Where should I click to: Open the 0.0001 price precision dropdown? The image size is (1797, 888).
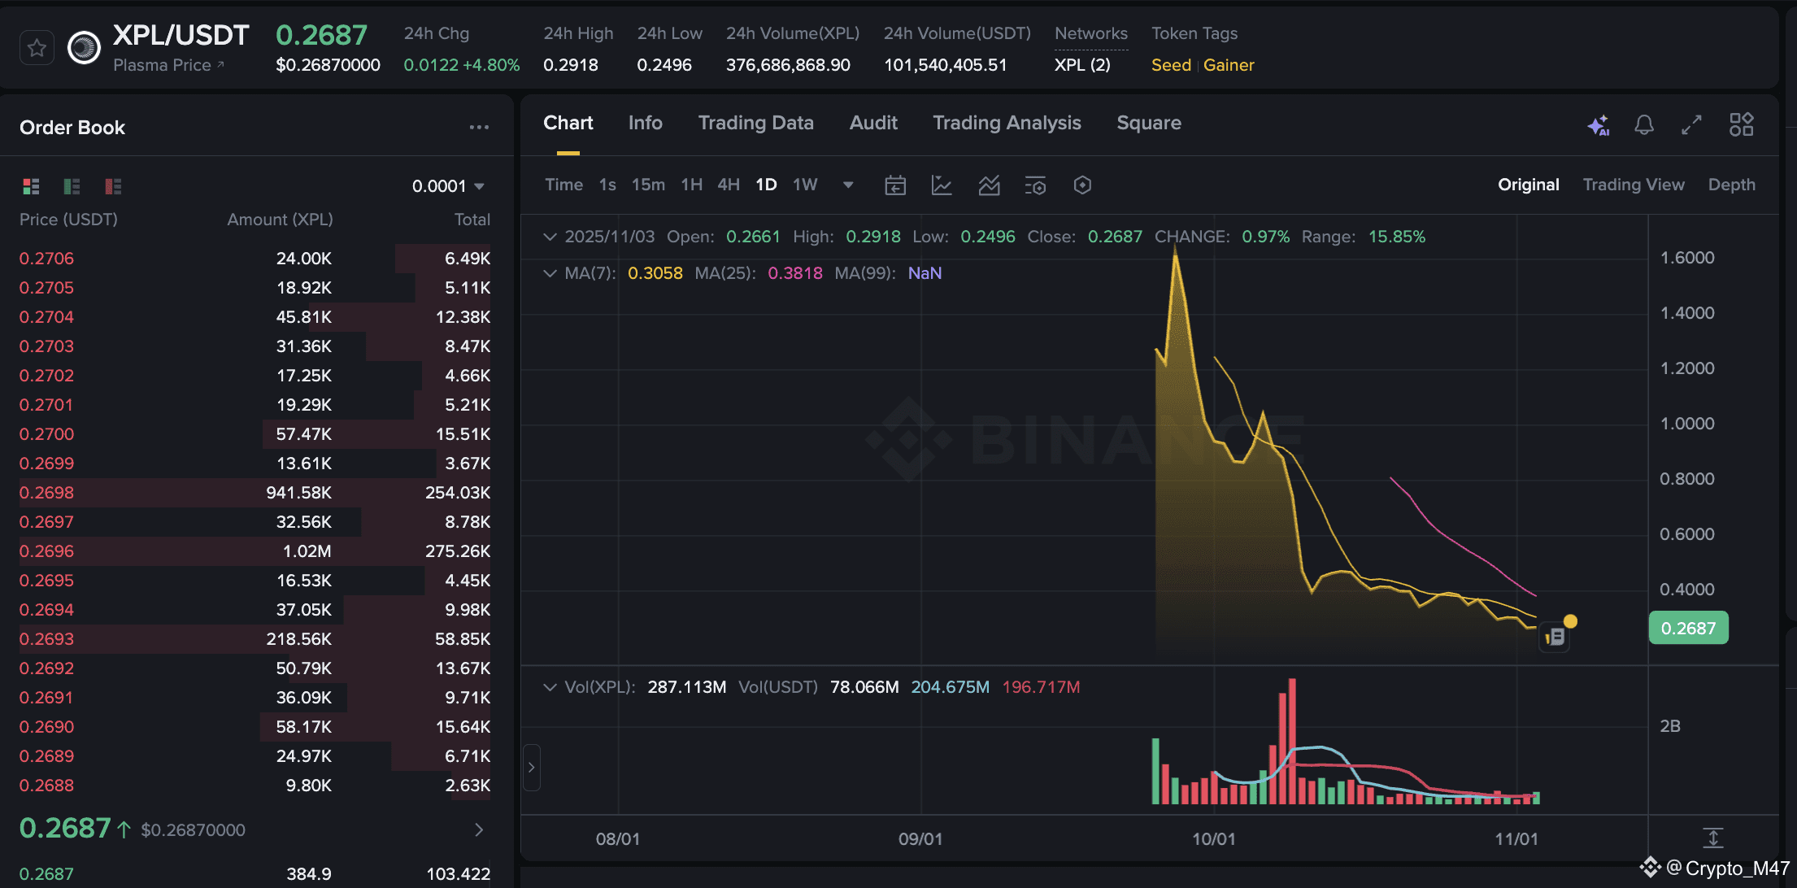pos(448,186)
